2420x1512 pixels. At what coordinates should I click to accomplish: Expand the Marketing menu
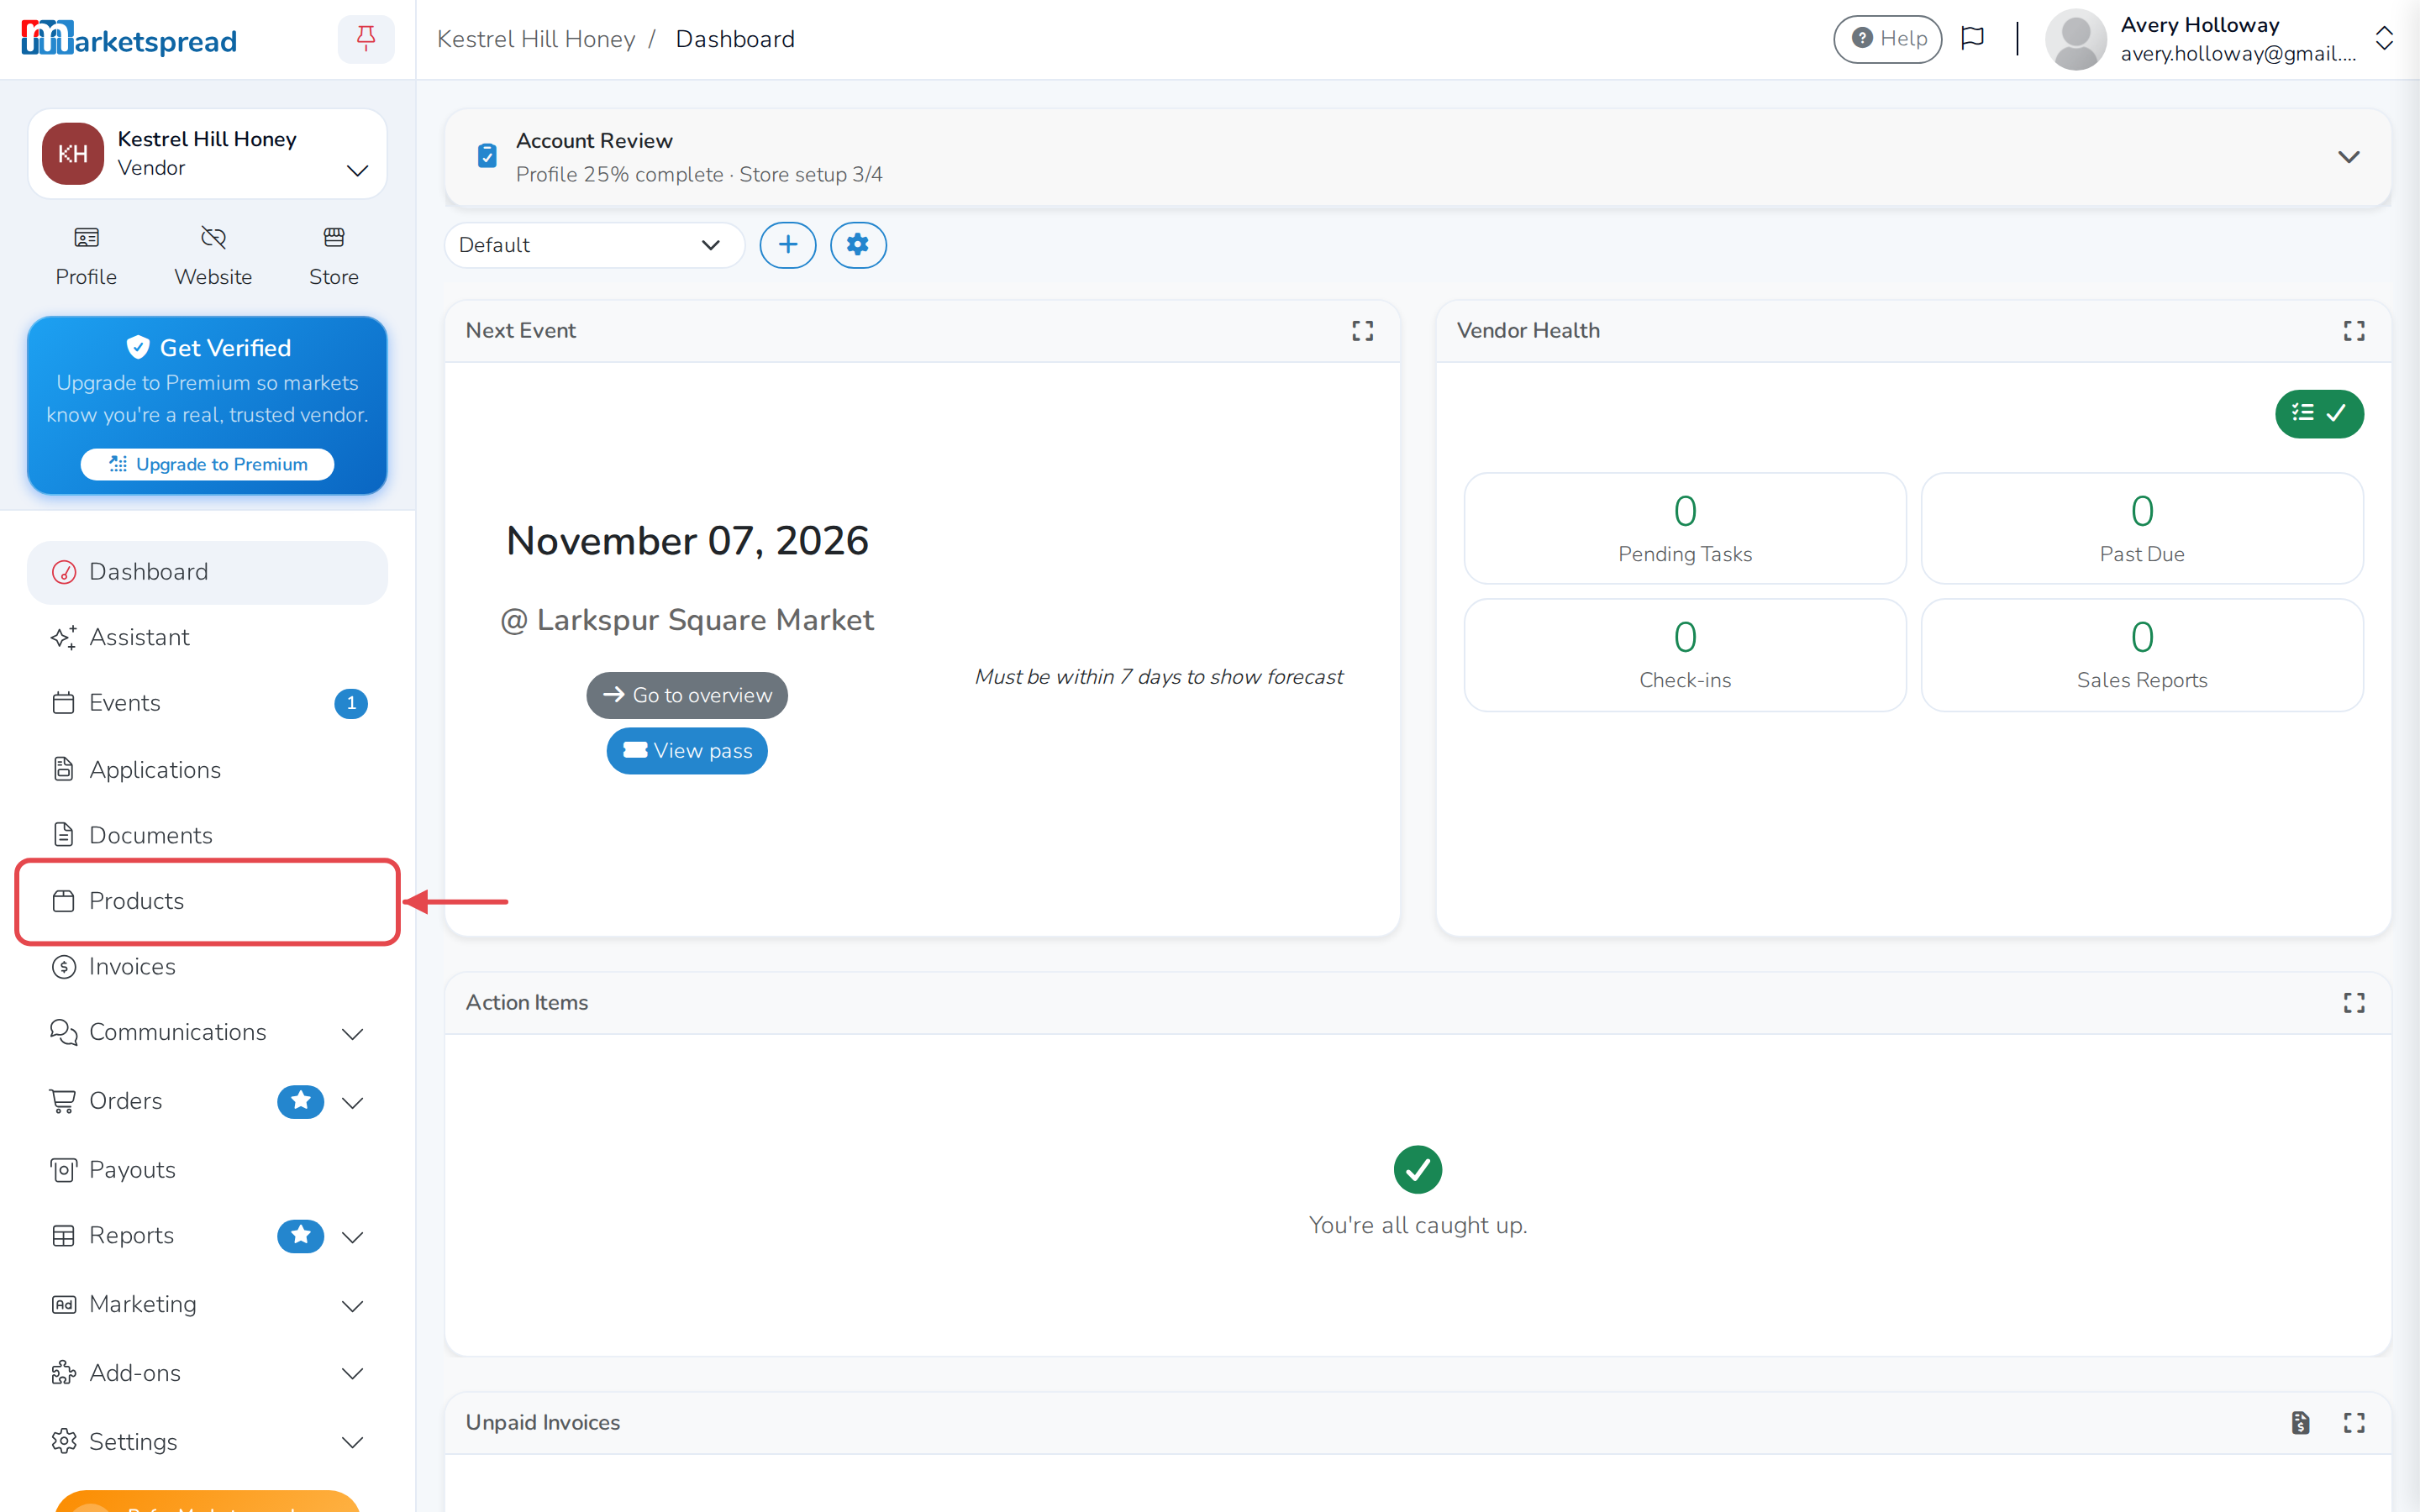[207, 1304]
